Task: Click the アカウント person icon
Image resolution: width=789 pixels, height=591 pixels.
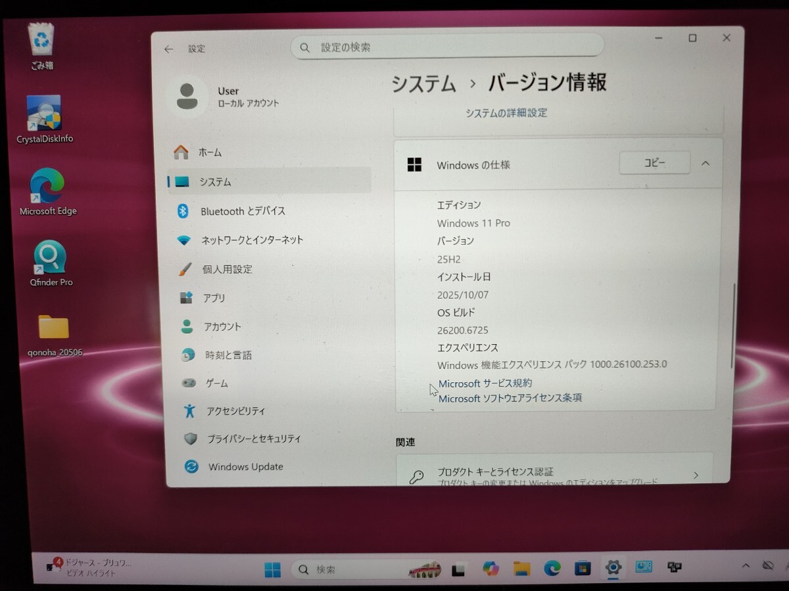Action: [187, 326]
